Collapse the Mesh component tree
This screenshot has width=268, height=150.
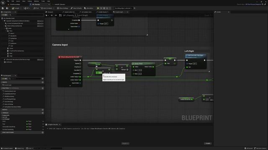[x=4, y=26]
